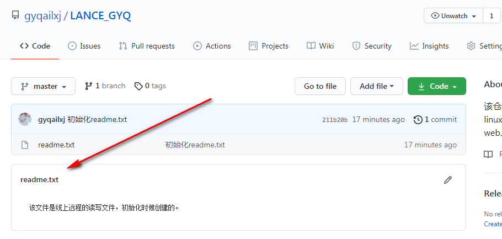Open the commit message 初始化readme.txt in header

point(97,119)
